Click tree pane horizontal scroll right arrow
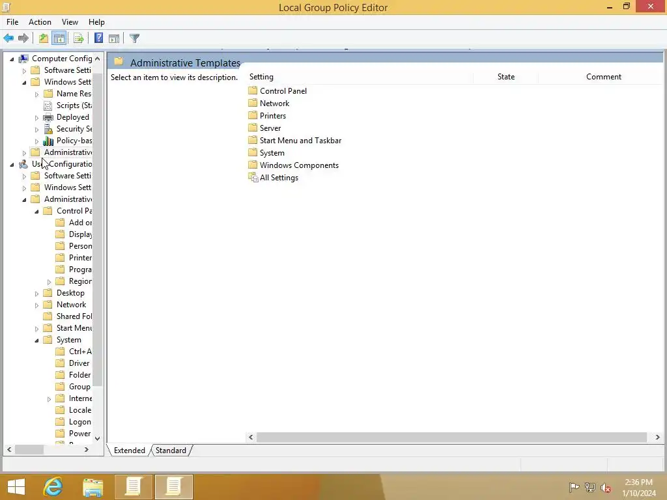 pos(87,449)
